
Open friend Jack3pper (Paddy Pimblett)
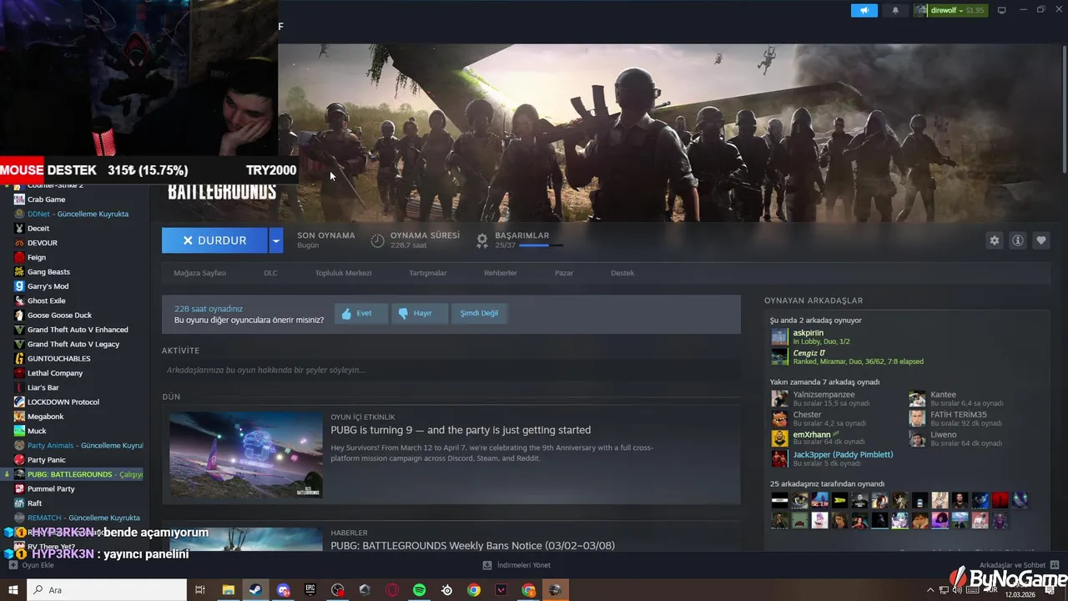(x=843, y=454)
